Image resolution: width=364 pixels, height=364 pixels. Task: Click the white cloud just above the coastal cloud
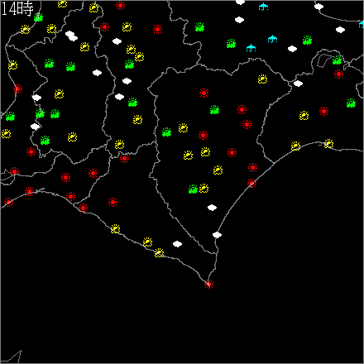[x=212, y=208]
